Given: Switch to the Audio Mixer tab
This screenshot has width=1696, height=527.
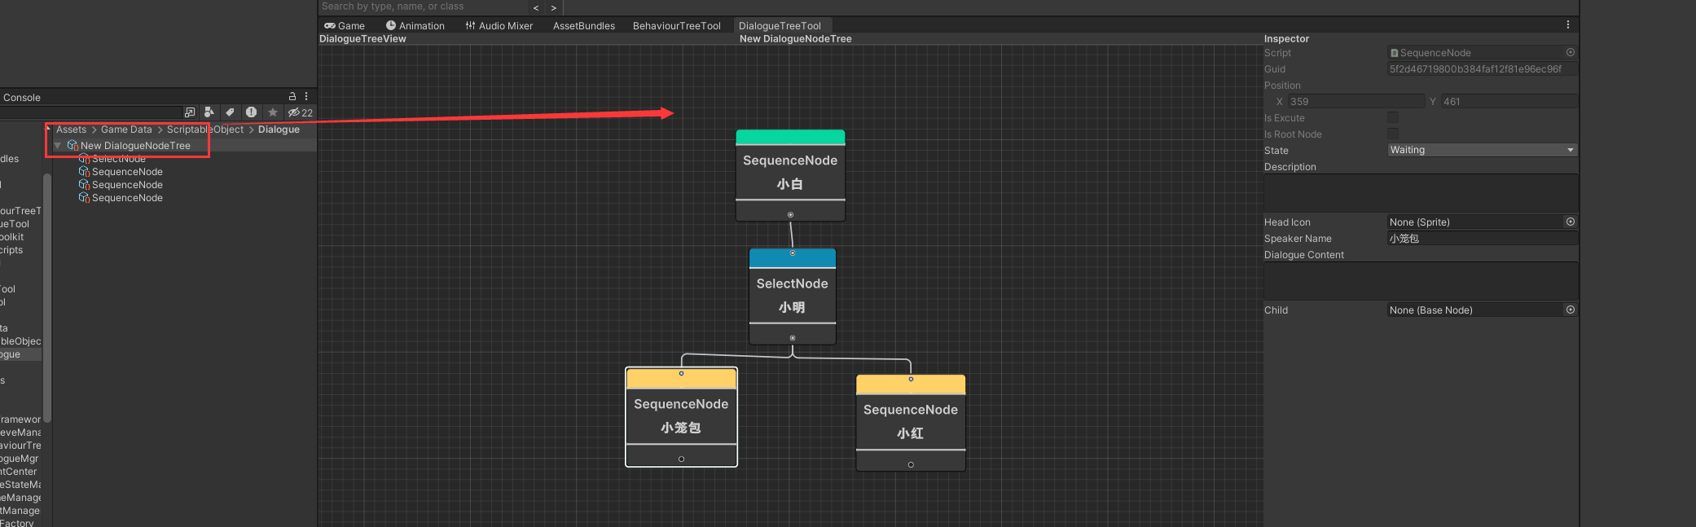Looking at the screenshot, I should 499,26.
